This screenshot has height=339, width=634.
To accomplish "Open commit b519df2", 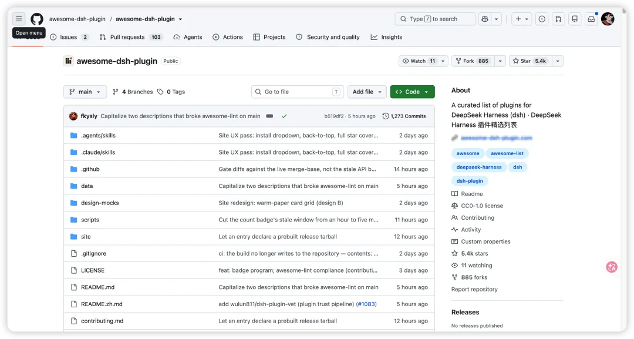I will 333,116.
